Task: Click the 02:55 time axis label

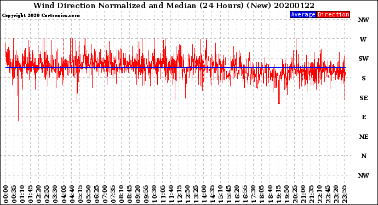Action: point(47,194)
